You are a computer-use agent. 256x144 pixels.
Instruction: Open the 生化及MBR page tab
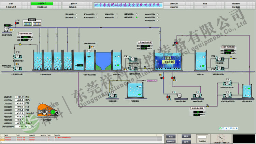10,6
